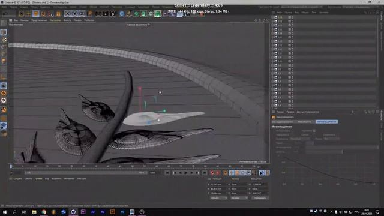Toggle Y axis lock
Screen dimensions: 384x216
pos(74,14)
